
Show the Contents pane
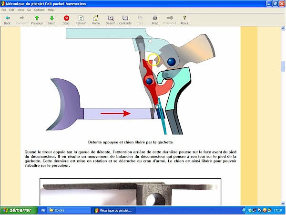click(125, 20)
